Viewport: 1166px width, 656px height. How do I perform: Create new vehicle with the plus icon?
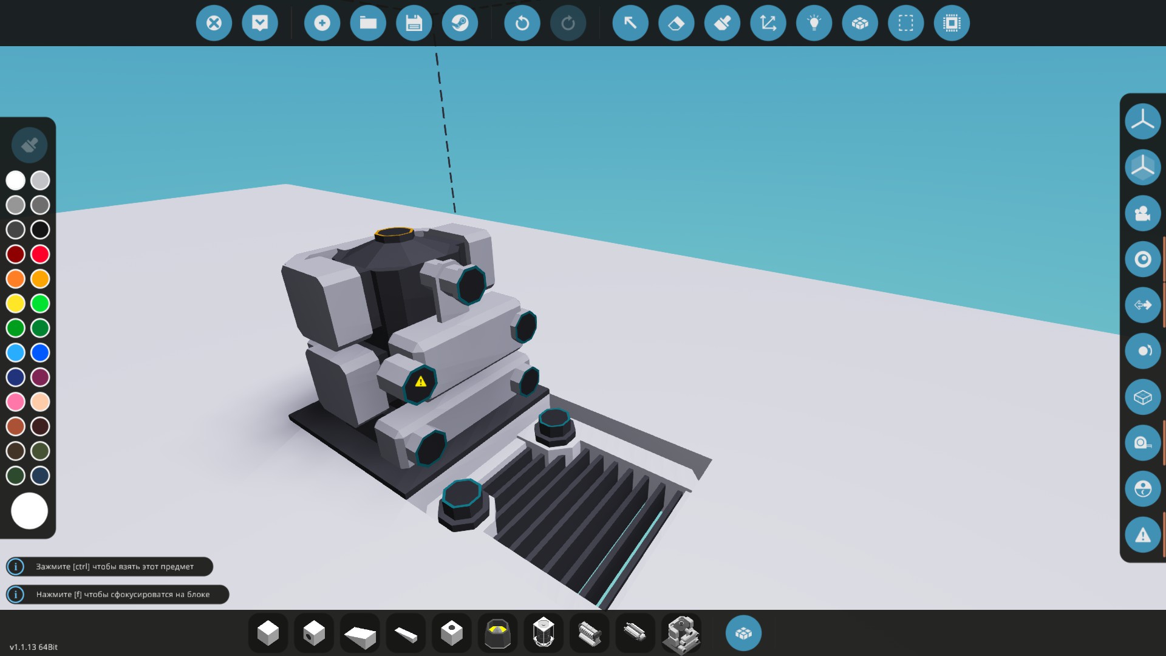[322, 23]
